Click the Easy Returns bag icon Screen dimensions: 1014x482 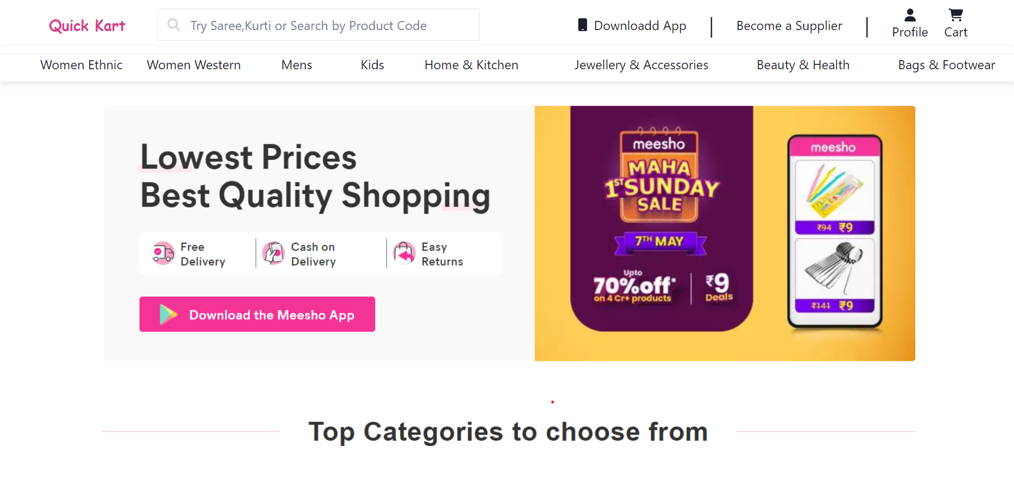click(405, 253)
